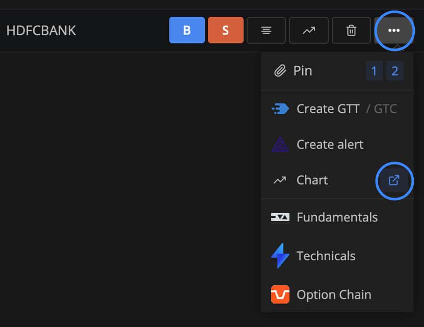Click the blue B buy button
424x327 pixels.
187,30
